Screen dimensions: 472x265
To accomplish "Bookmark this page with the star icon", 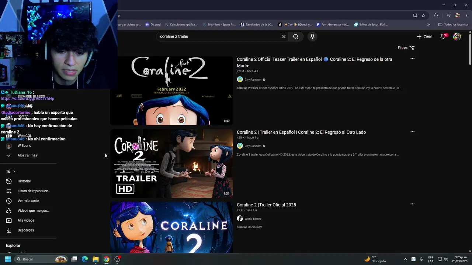I will point(423,15).
